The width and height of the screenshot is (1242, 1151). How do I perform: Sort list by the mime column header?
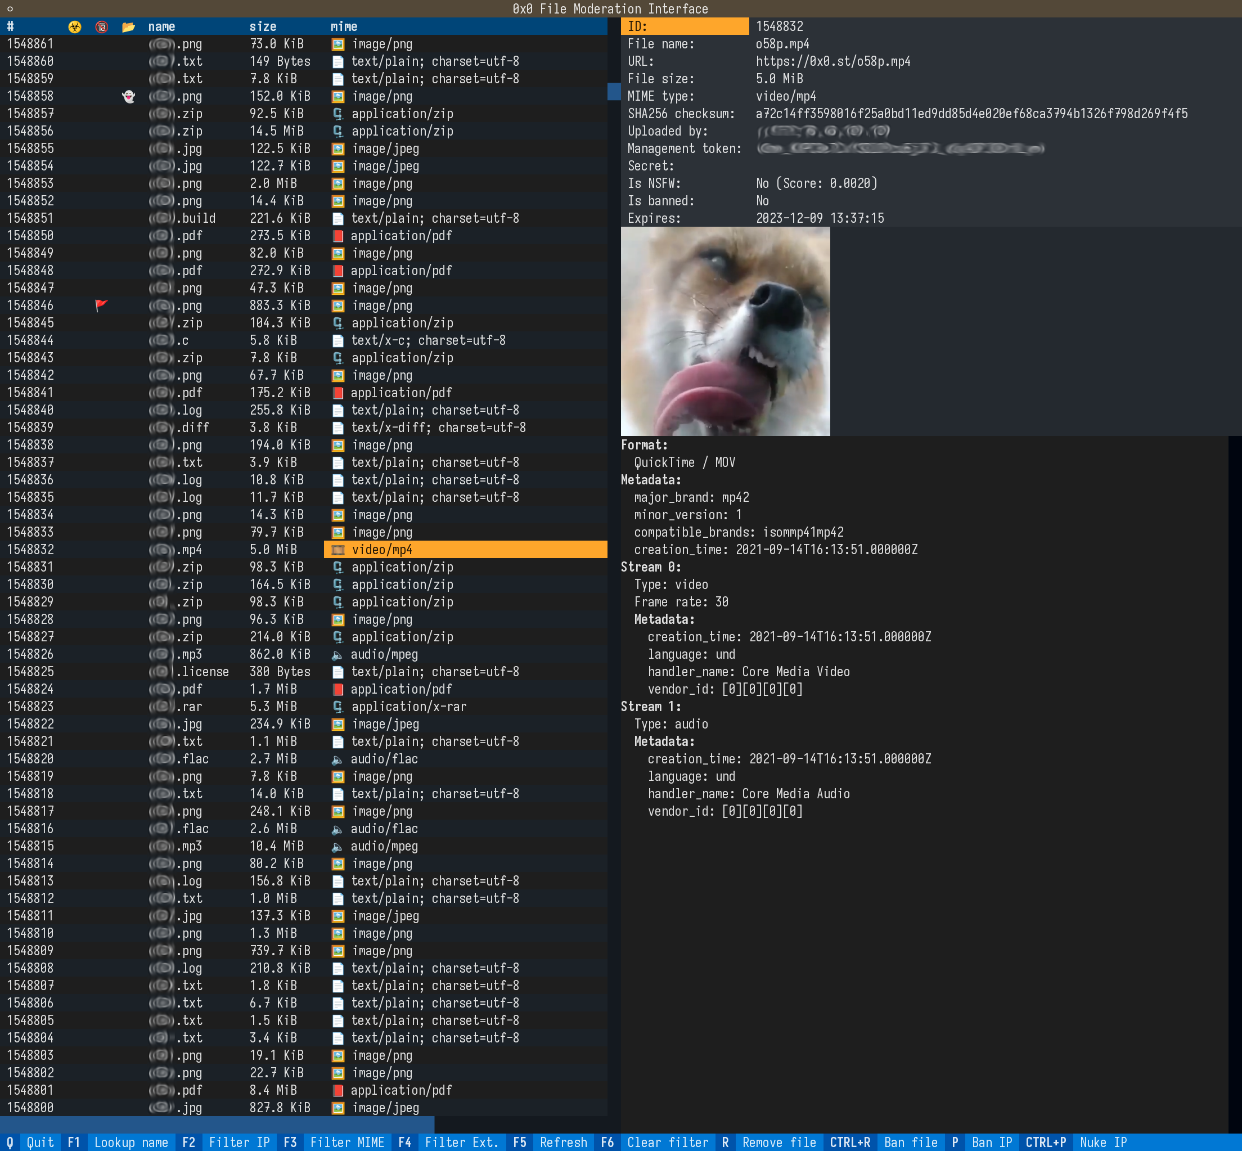(344, 27)
